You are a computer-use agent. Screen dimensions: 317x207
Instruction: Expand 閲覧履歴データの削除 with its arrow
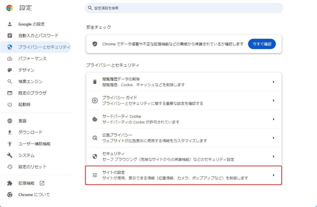point(273,82)
